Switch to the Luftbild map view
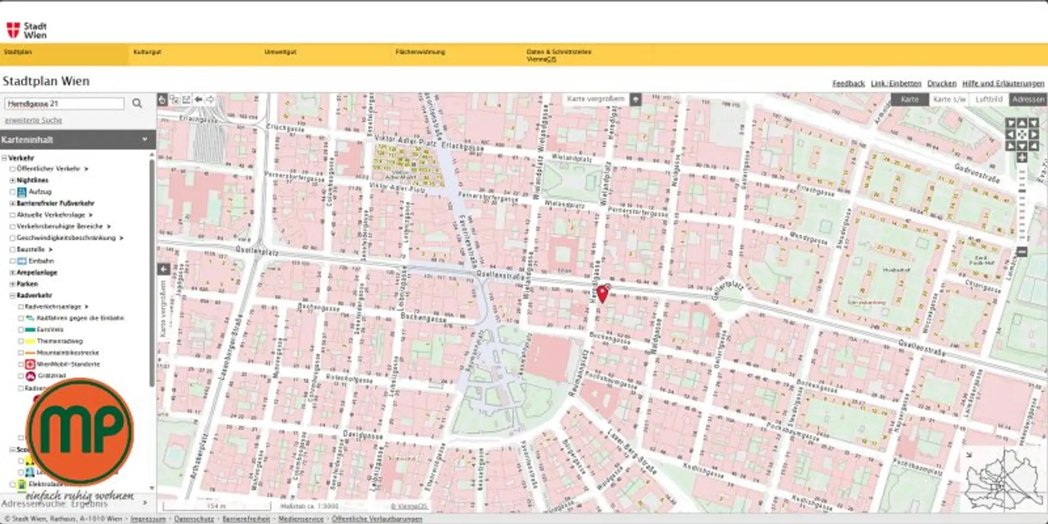Image resolution: width=1048 pixels, height=524 pixels. click(989, 99)
